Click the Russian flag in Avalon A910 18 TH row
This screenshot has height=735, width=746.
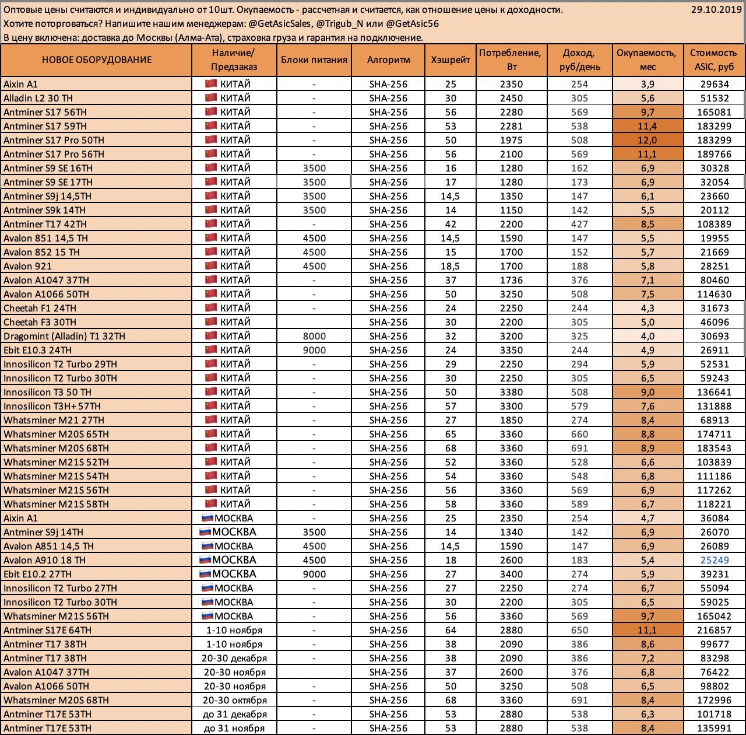point(206,560)
